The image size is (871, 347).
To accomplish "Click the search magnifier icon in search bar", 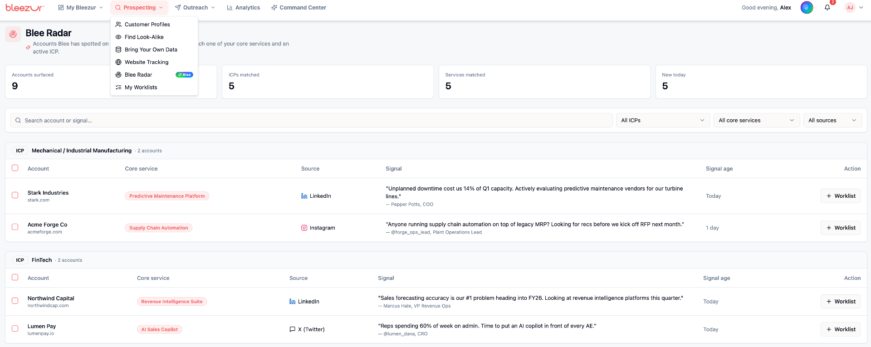I will tap(18, 121).
